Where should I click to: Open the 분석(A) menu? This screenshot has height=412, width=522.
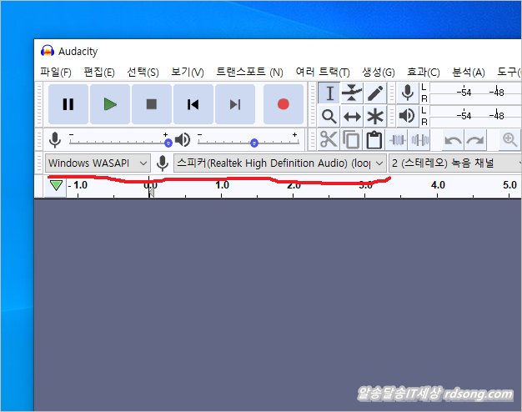[469, 72]
